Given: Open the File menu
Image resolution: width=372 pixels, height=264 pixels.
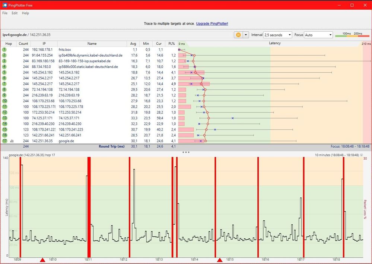Looking at the screenshot, I should [5, 13].
